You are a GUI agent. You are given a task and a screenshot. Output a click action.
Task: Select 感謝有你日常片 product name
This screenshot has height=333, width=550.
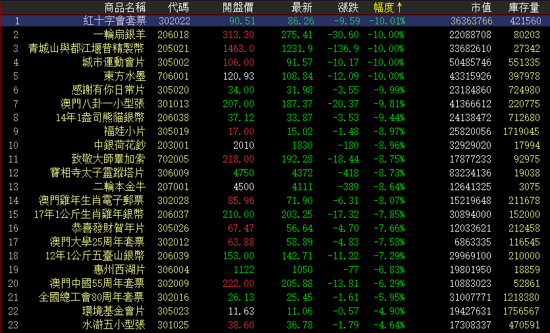click(108, 90)
